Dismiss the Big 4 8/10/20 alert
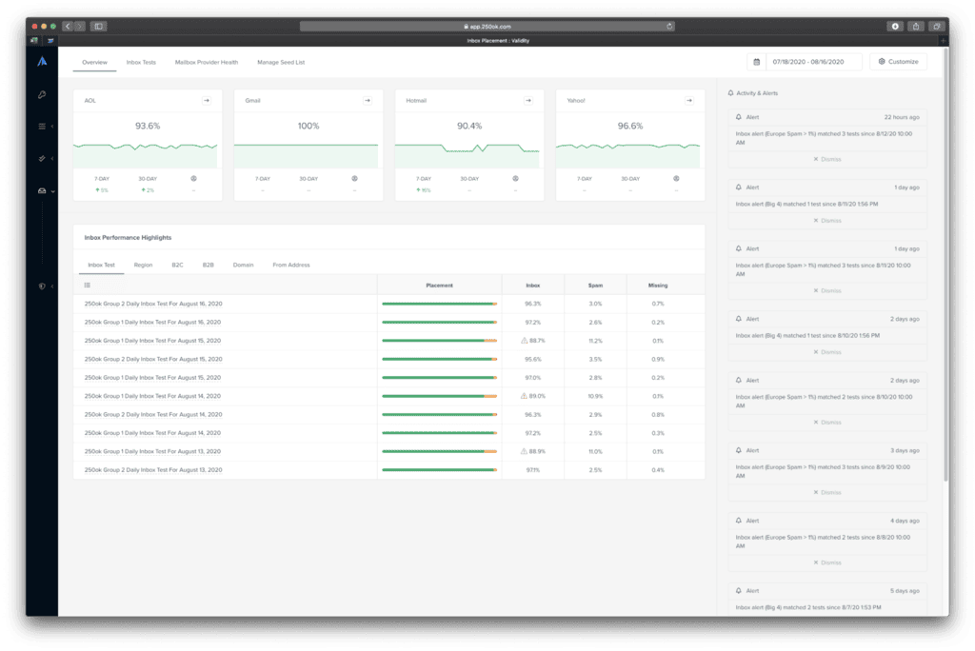The width and height of the screenshot is (975, 651). point(827,352)
